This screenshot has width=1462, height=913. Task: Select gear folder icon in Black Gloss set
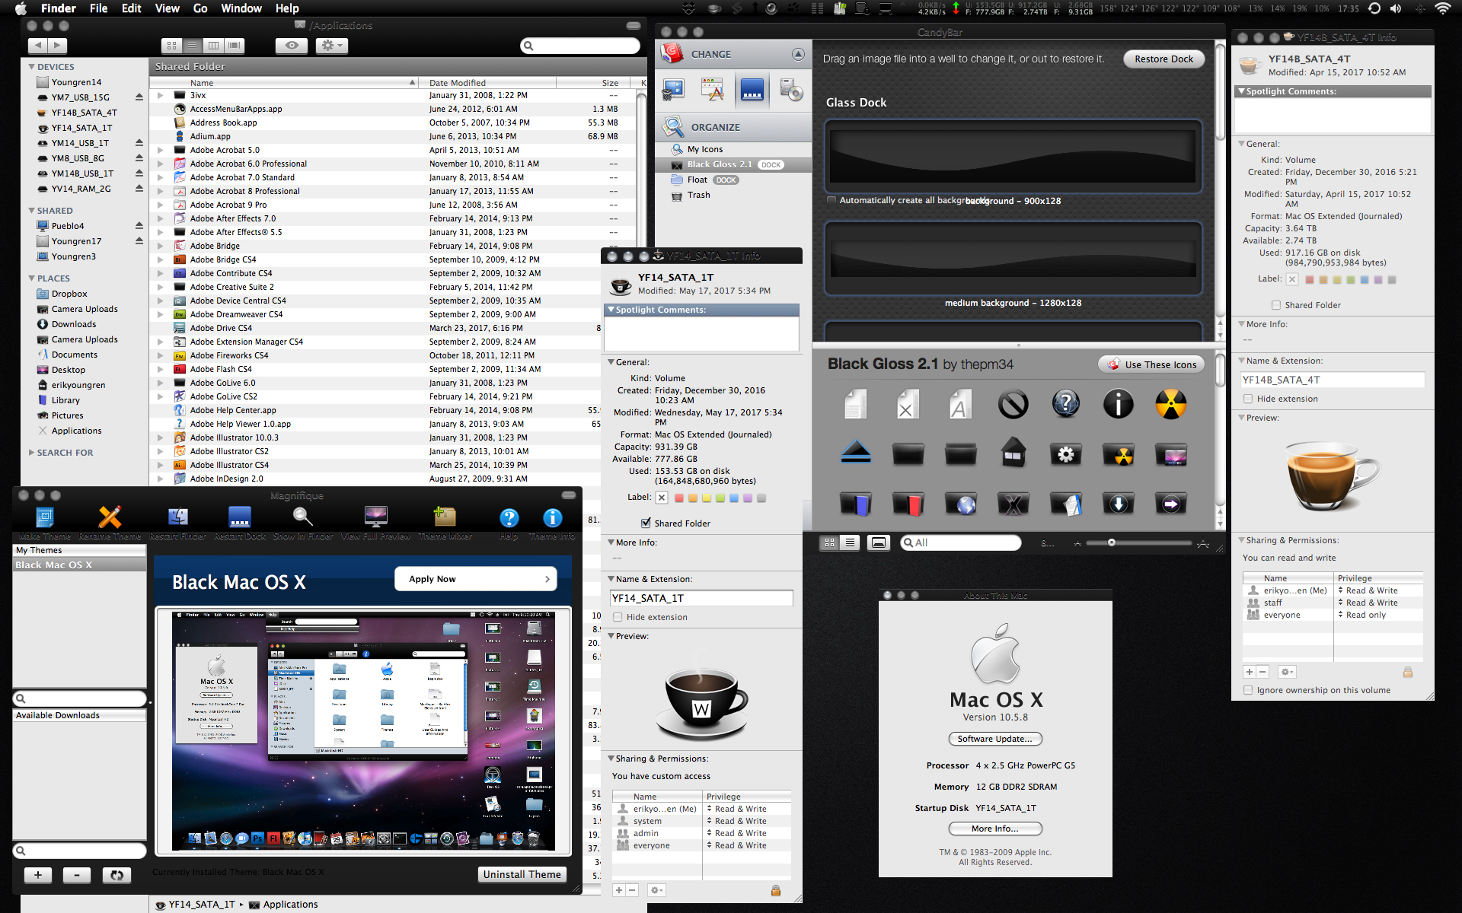[1065, 454]
